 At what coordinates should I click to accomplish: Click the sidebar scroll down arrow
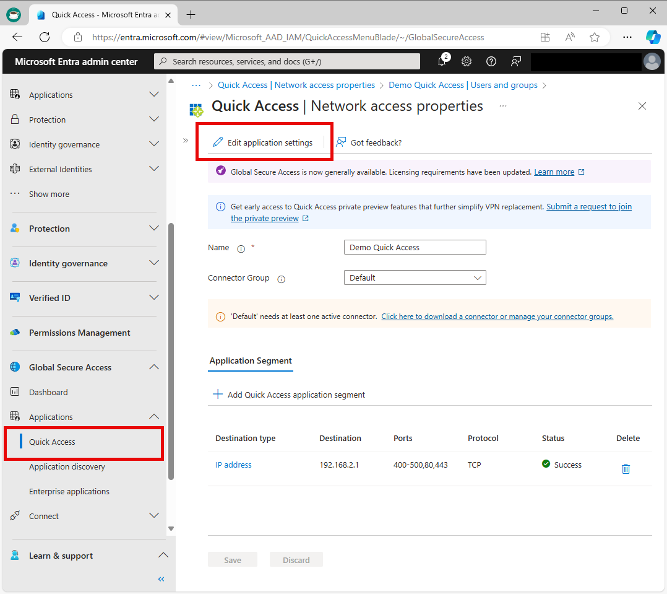click(171, 528)
